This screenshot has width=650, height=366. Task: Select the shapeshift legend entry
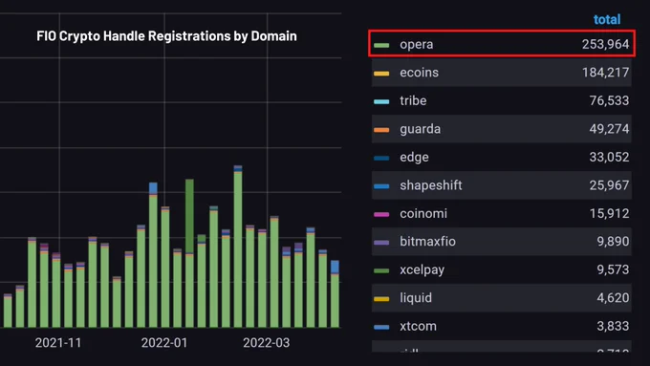[502, 185]
